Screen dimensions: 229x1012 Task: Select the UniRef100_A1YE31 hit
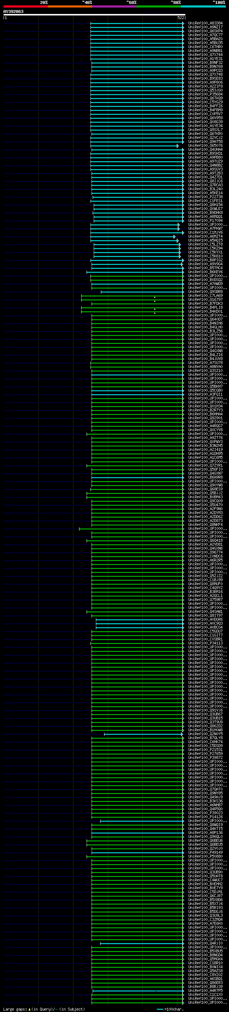(x=205, y=59)
